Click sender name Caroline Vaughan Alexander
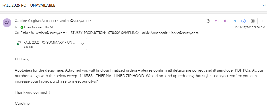 pos(35,21)
